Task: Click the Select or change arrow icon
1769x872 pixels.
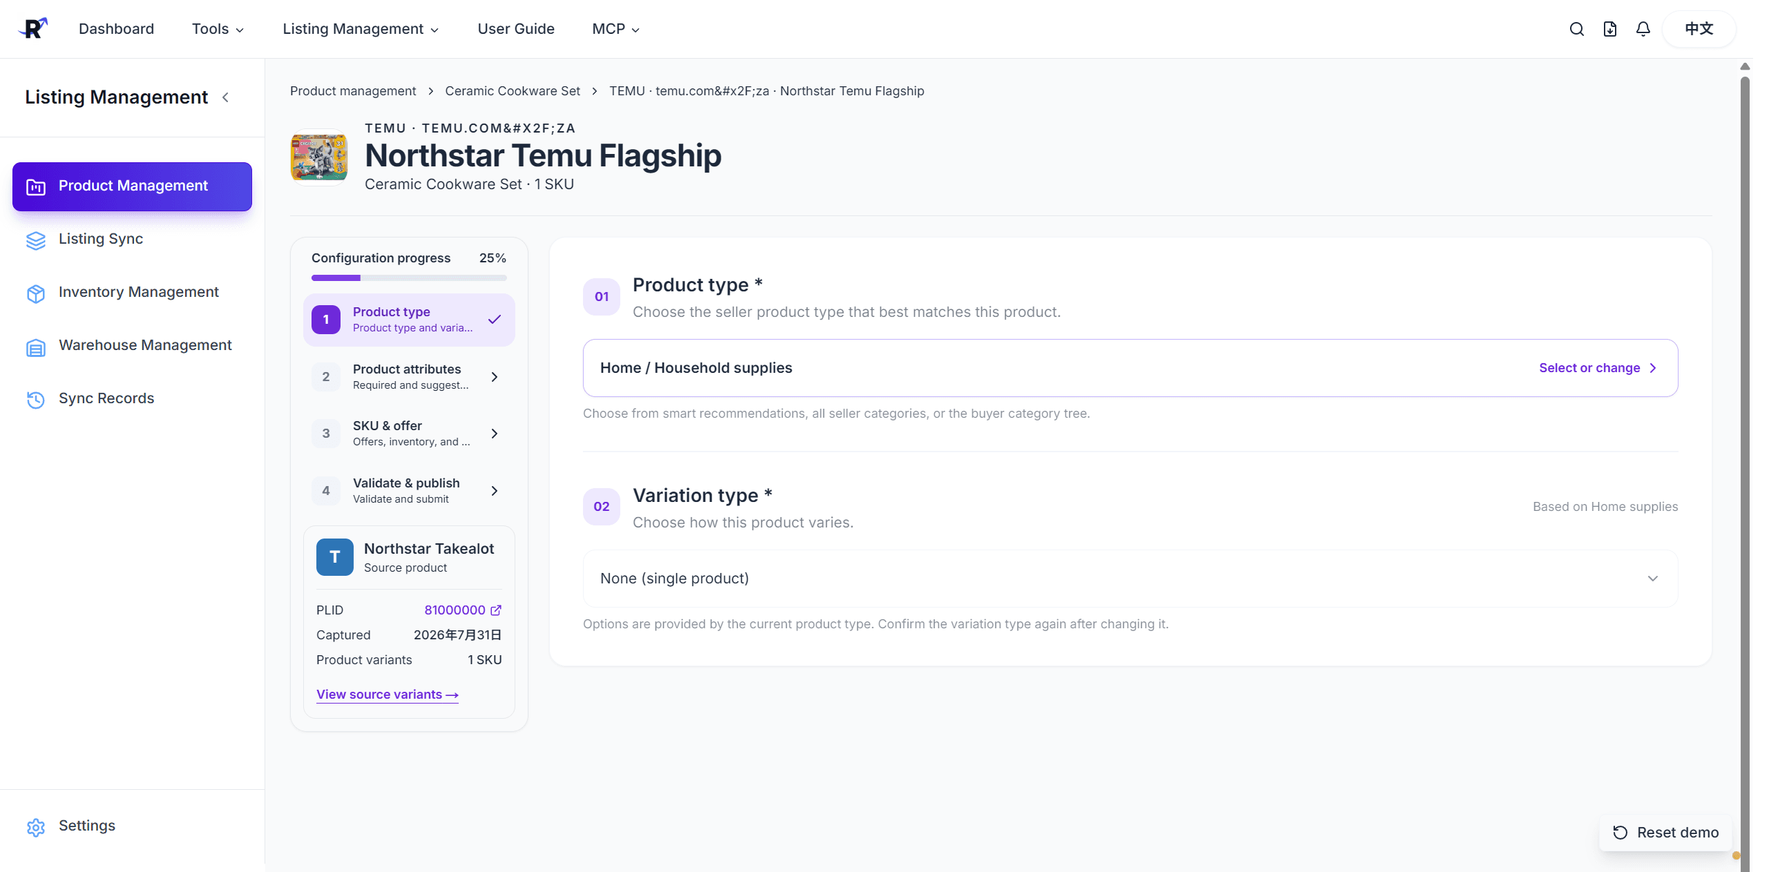Action: point(1653,368)
